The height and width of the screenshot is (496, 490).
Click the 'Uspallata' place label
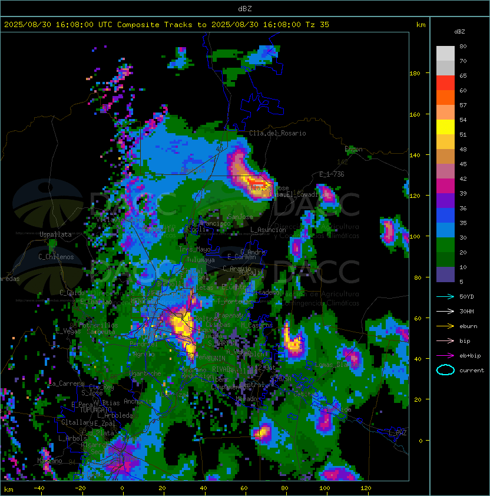tap(55, 234)
